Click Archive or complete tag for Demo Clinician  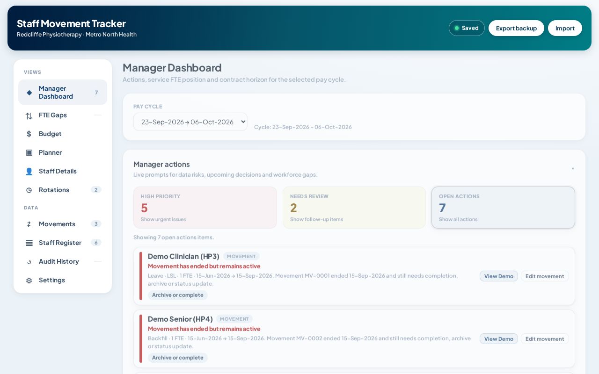coord(178,295)
